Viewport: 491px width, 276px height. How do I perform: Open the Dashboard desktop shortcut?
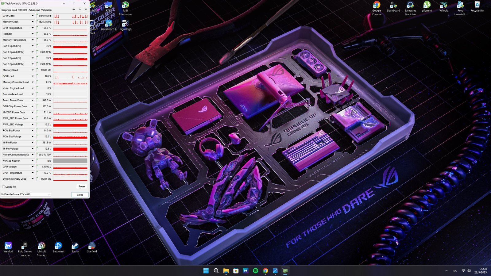point(393,7)
